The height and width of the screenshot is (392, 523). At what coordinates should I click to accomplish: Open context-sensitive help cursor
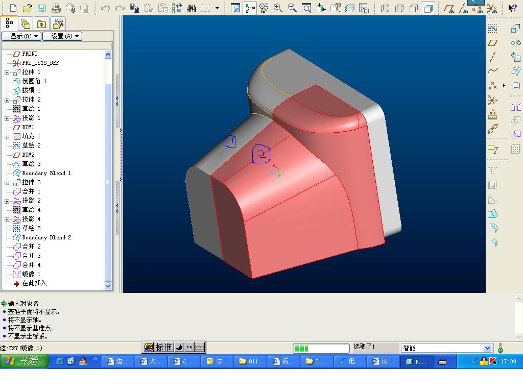pyautogui.click(x=512, y=8)
